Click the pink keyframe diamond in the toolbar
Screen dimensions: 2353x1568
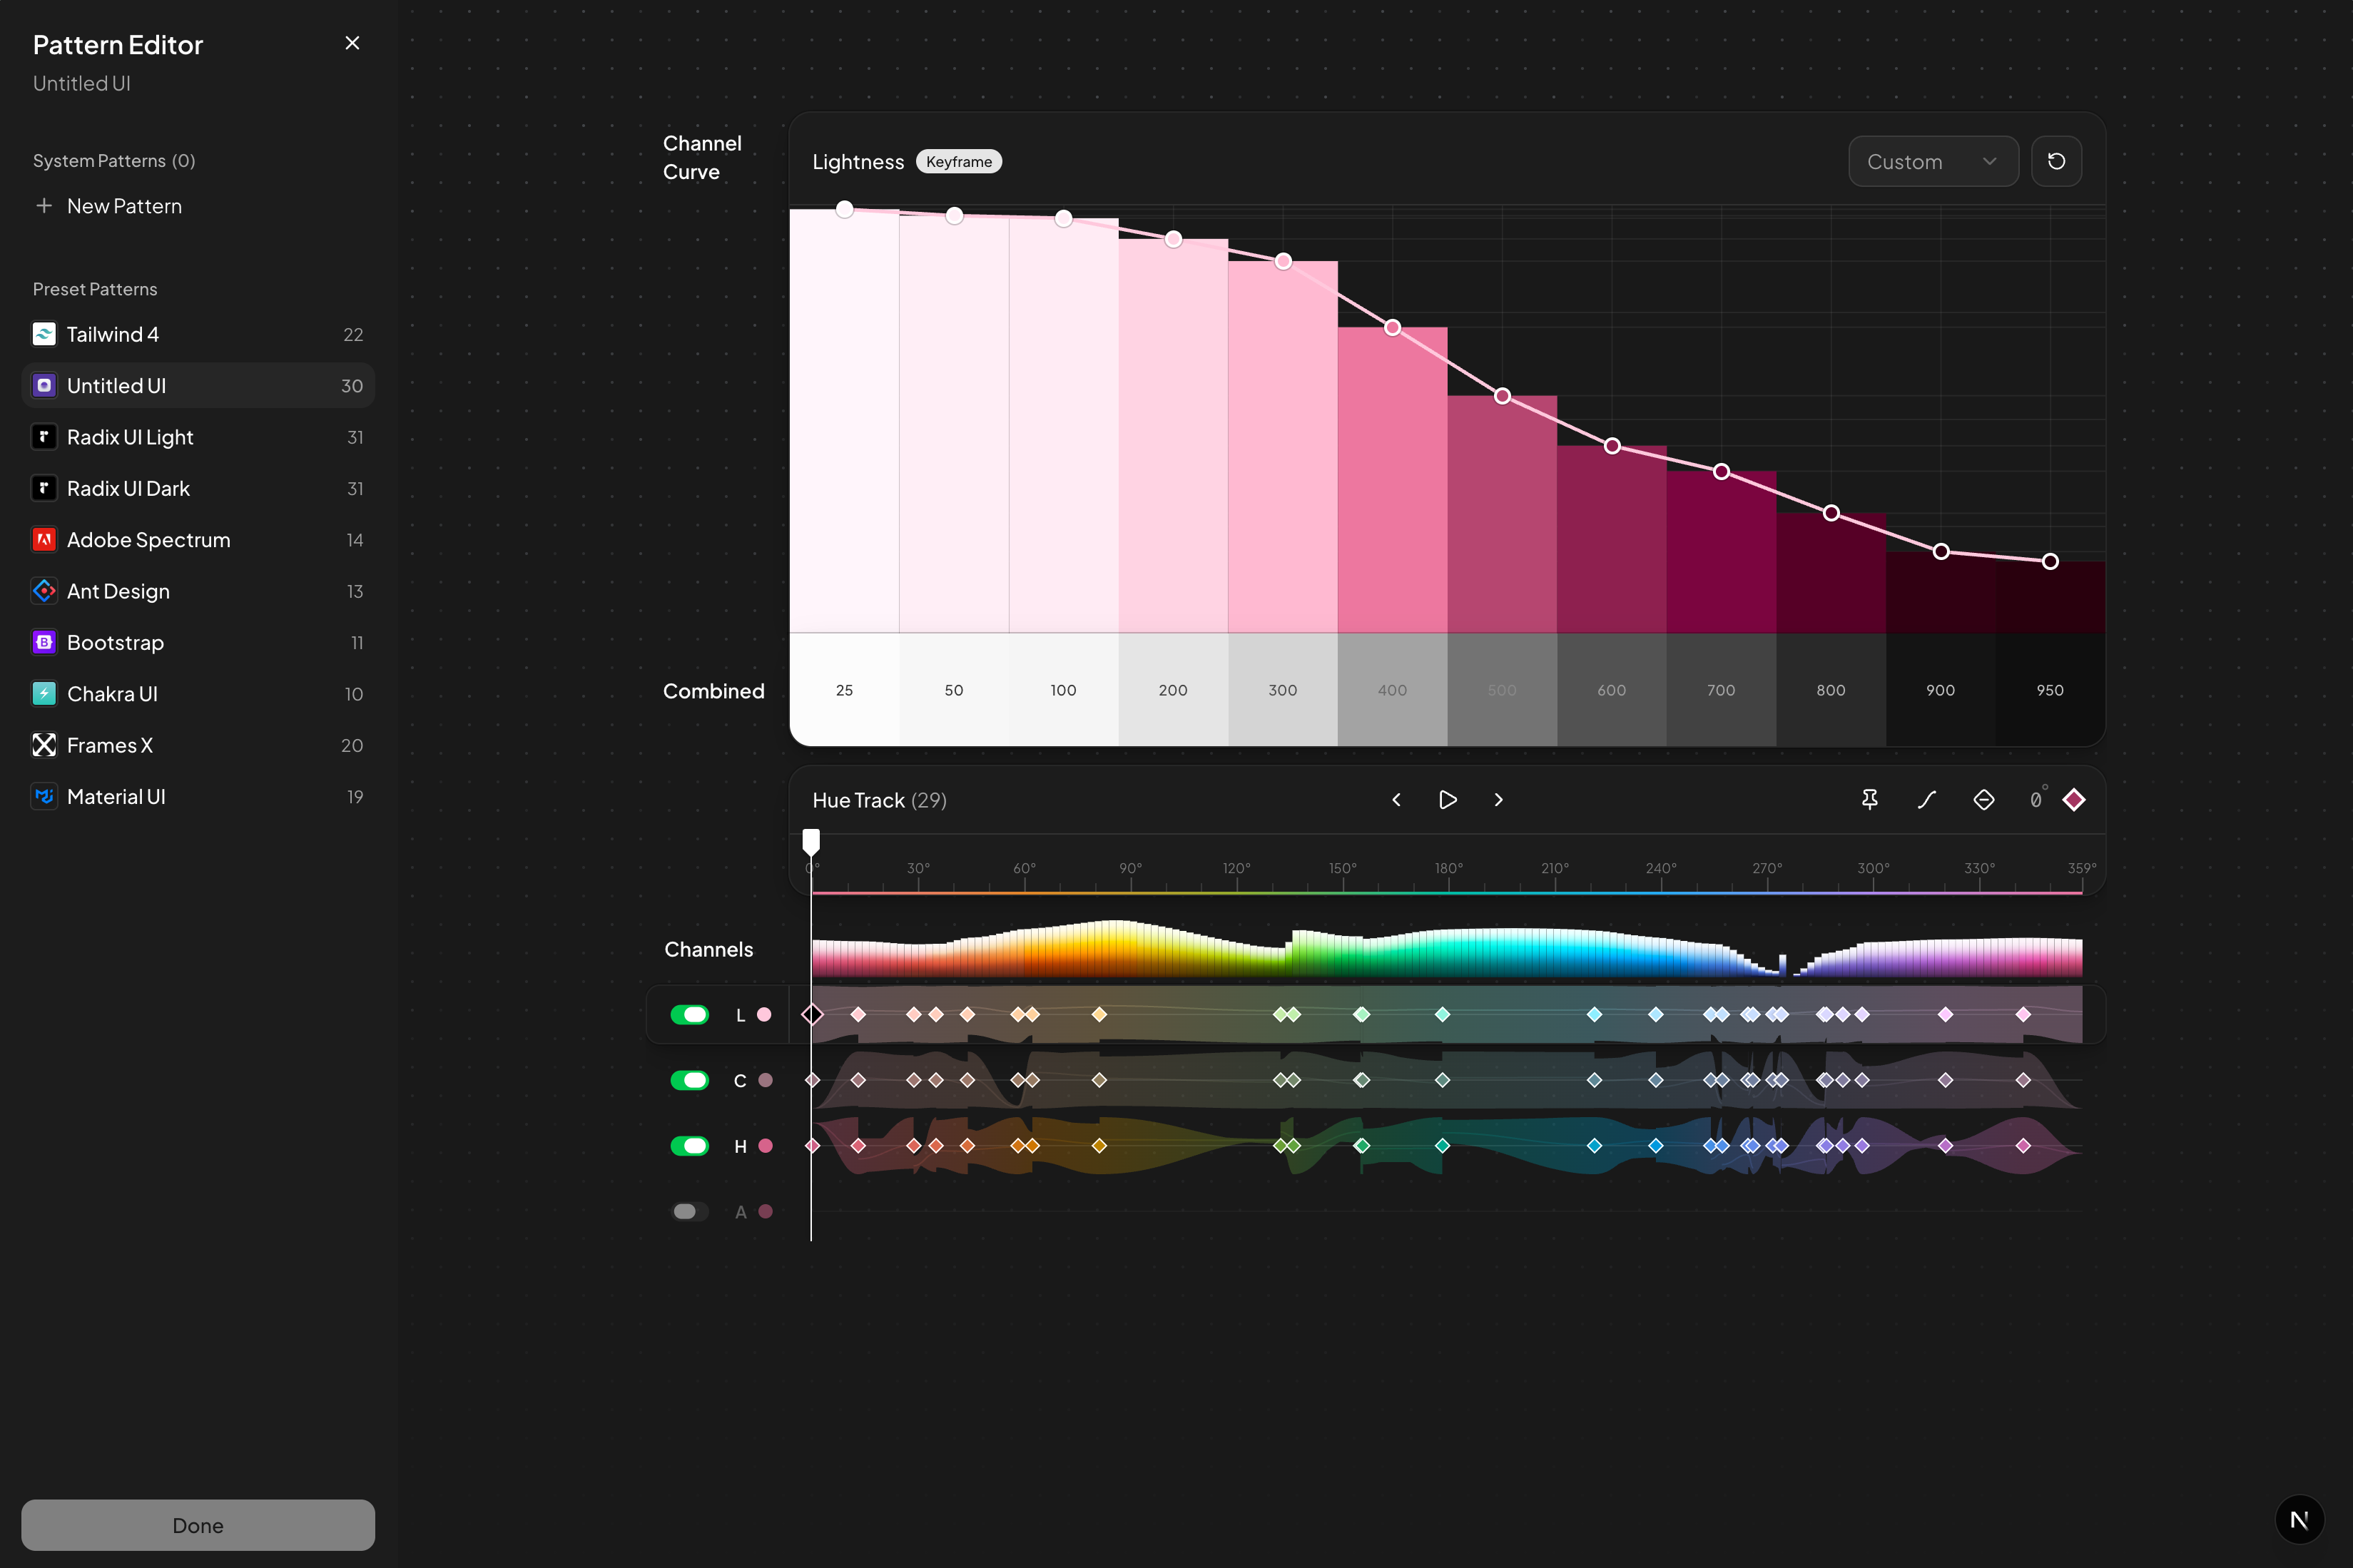[x=2074, y=800]
